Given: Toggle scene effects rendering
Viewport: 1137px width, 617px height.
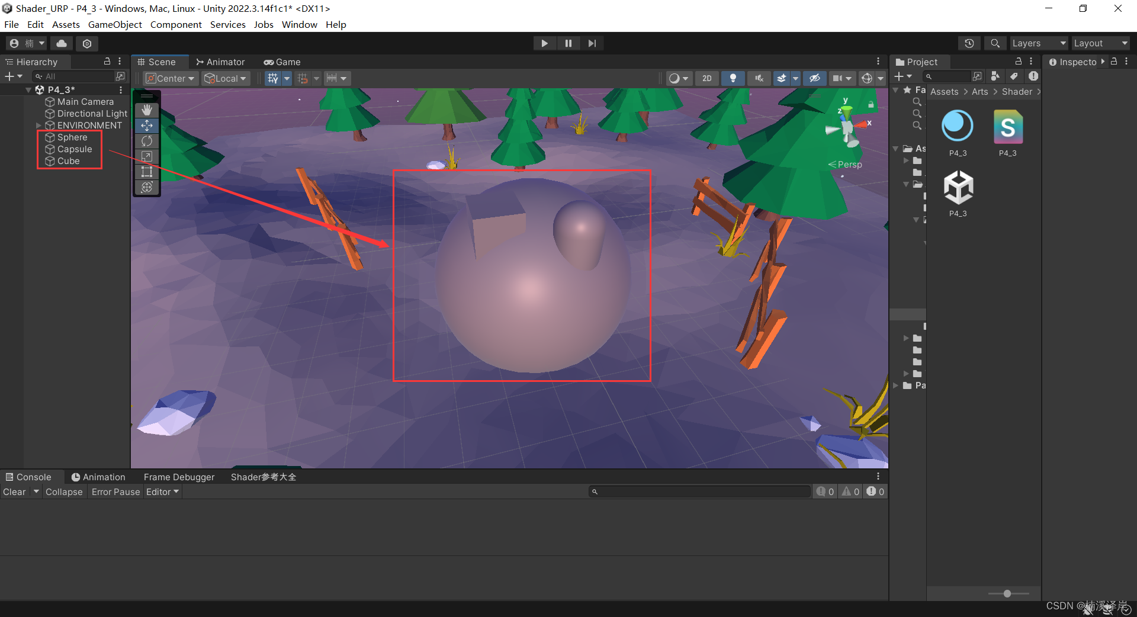Looking at the screenshot, I should pos(782,78).
